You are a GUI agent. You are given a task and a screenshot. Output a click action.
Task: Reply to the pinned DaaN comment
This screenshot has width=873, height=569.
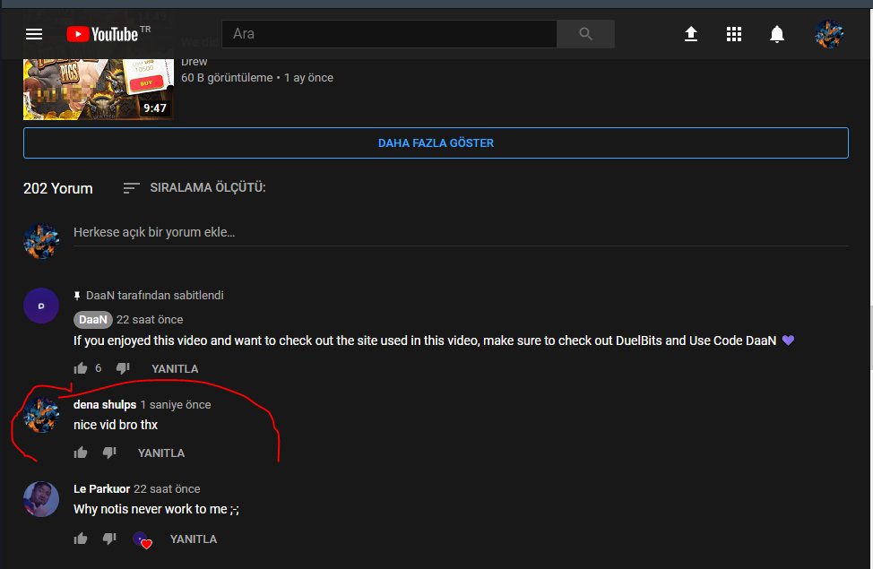[x=175, y=368]
